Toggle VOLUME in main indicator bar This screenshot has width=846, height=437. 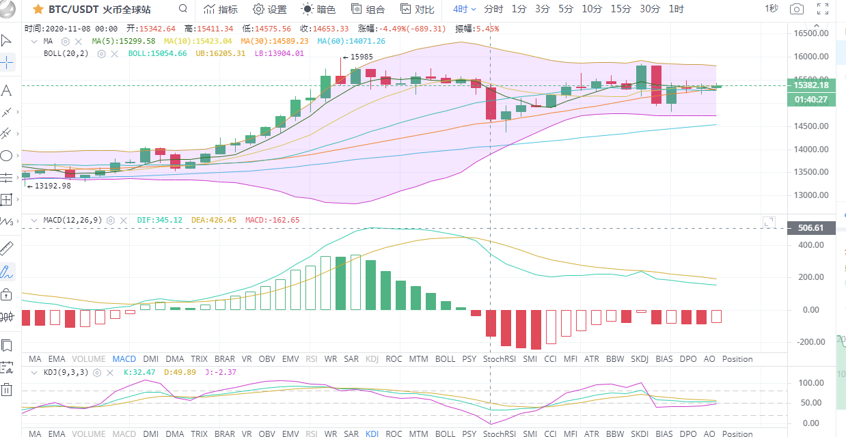point(89,358)
